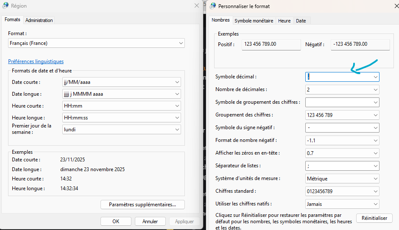Click the Date courte example 23/11/2025
Viewport: 399px width, 230px height.
73,160
